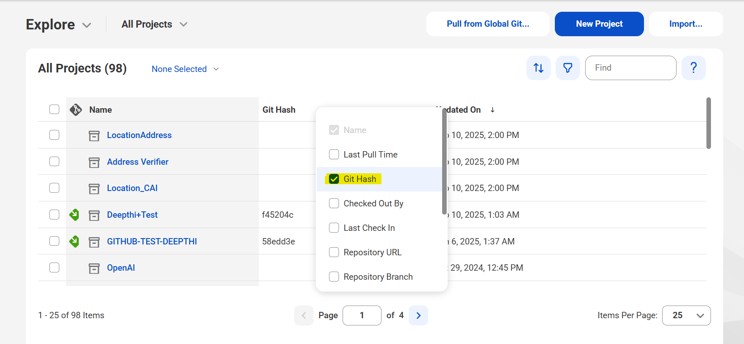Click the All Projects (98) heading

click(82, 68)
